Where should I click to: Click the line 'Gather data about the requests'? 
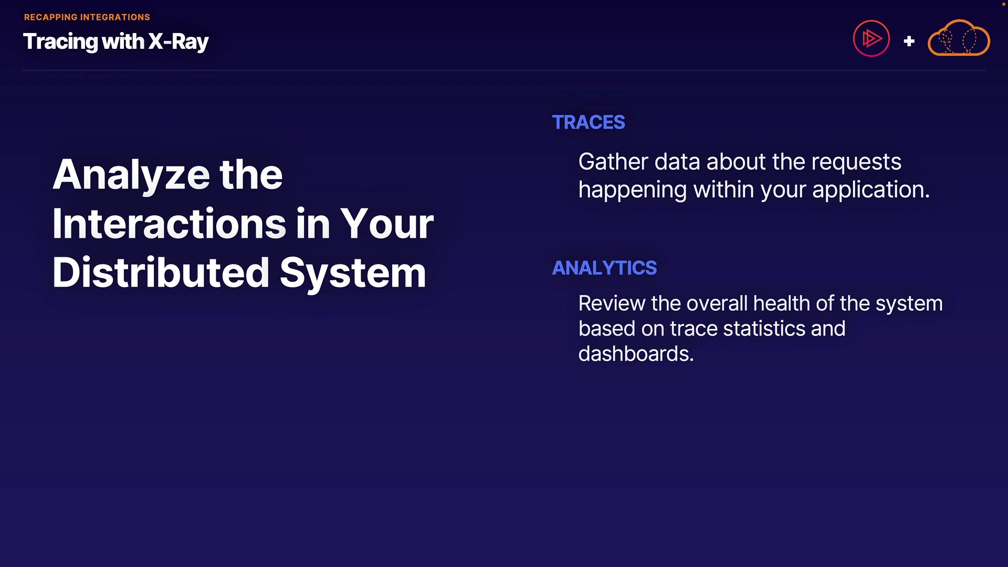tap(740, 162)
